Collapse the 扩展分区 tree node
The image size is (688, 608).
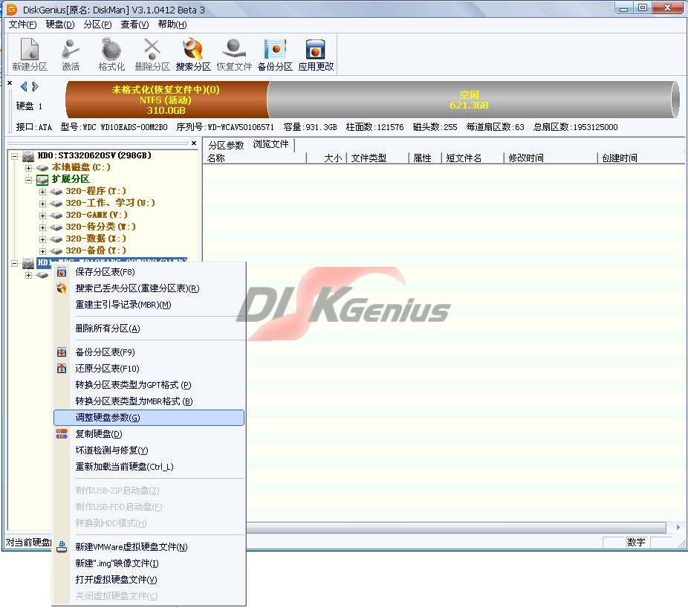pyautogui.click(x=28, y=180)
